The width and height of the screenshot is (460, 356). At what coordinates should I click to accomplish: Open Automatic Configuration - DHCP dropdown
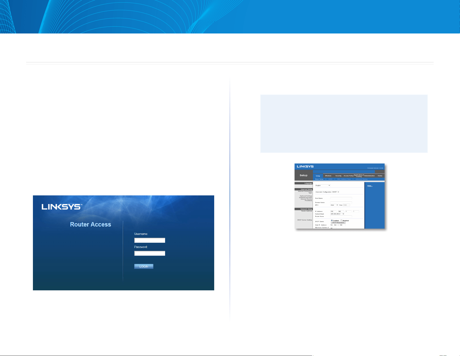[x=327, y=192]
